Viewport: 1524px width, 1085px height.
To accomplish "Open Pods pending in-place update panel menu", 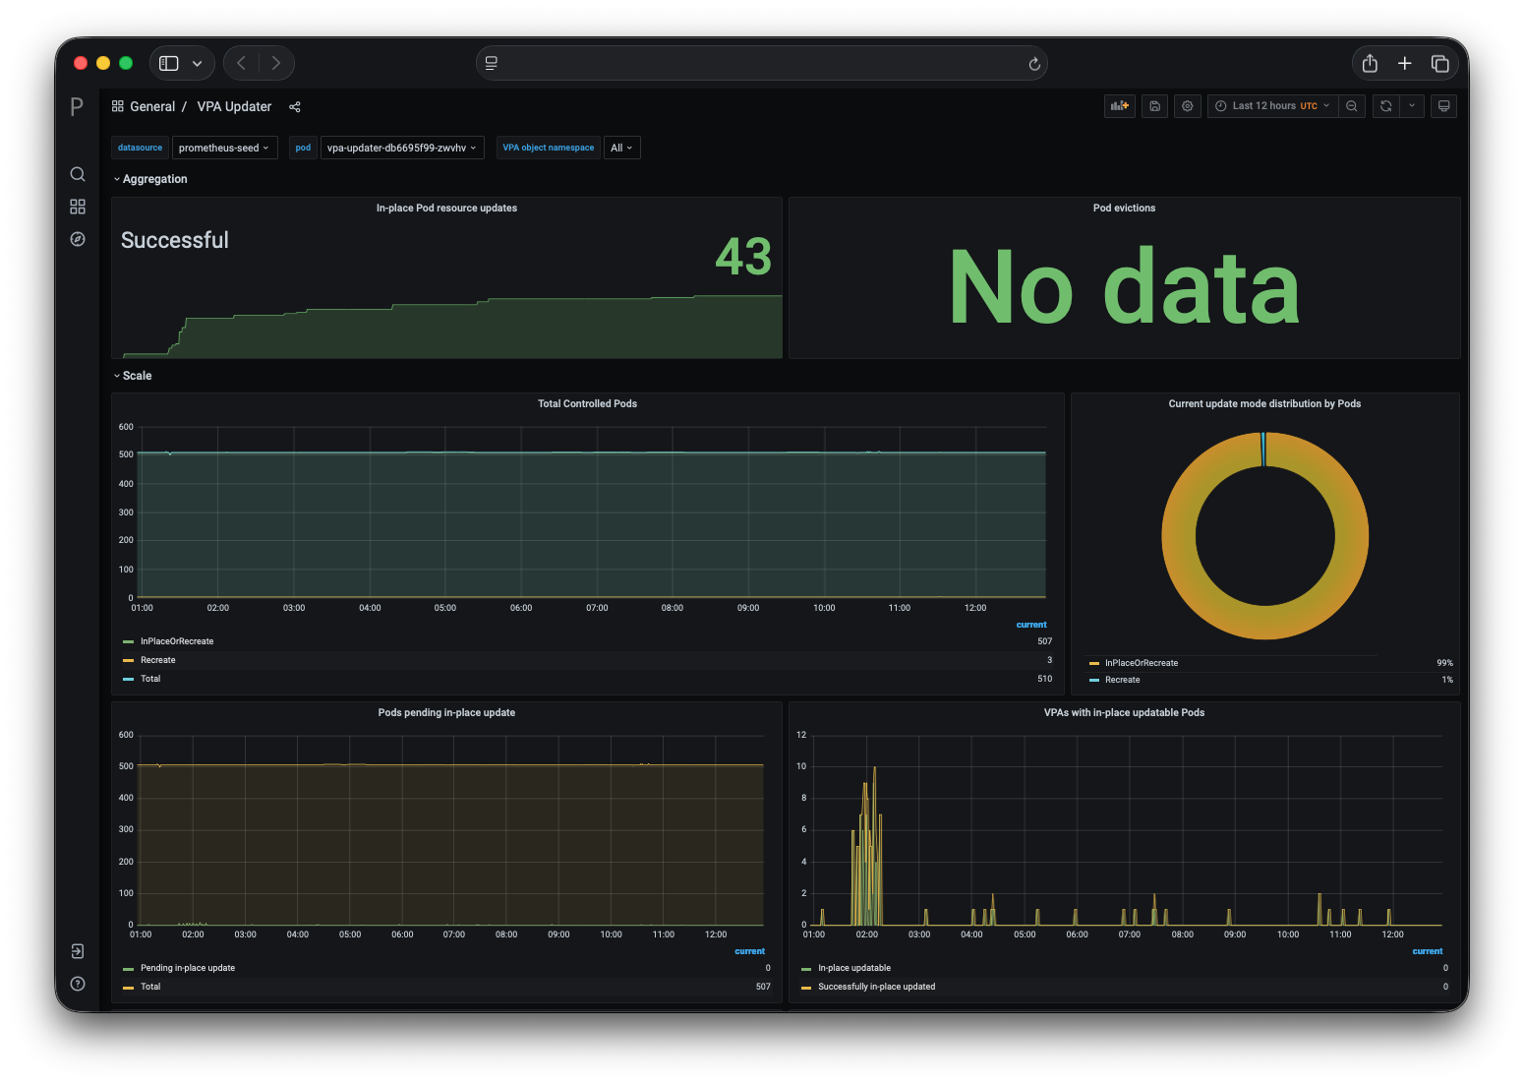I will pos(446,713).
